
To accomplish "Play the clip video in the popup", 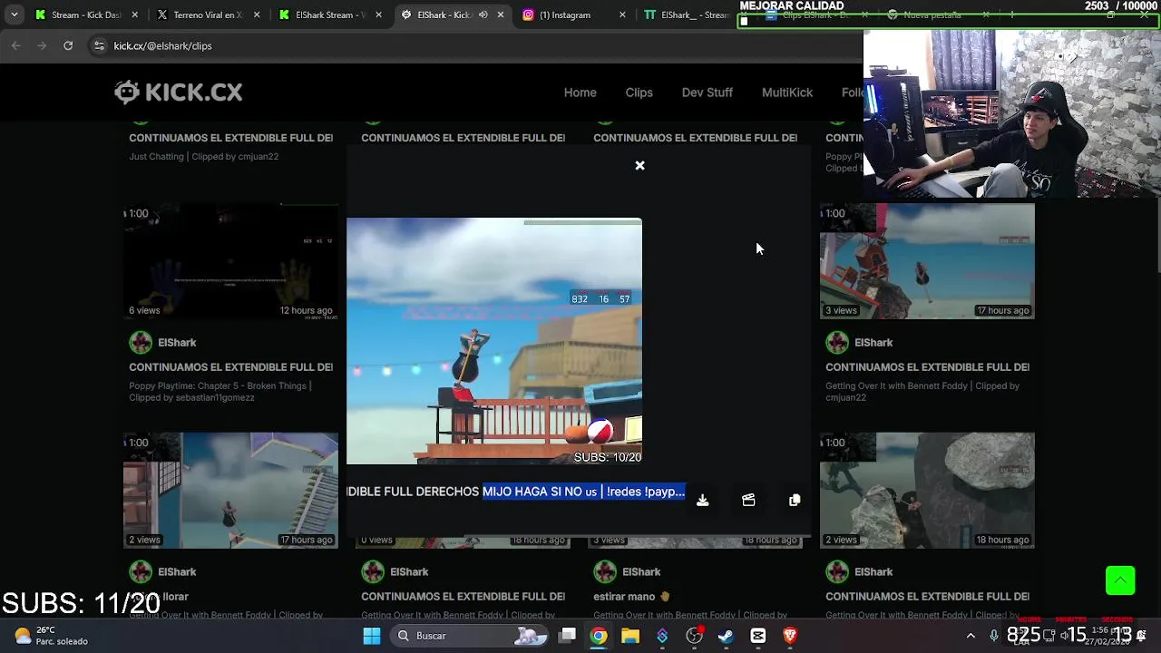I will pyautogui.click(x=493, y=341).
